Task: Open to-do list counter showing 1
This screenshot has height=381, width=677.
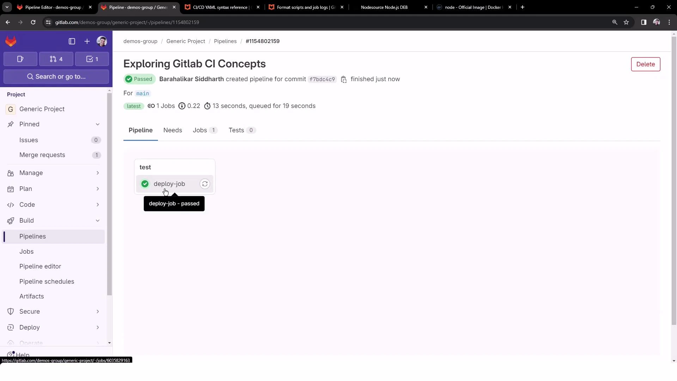Action: click(x=92, y=59)
